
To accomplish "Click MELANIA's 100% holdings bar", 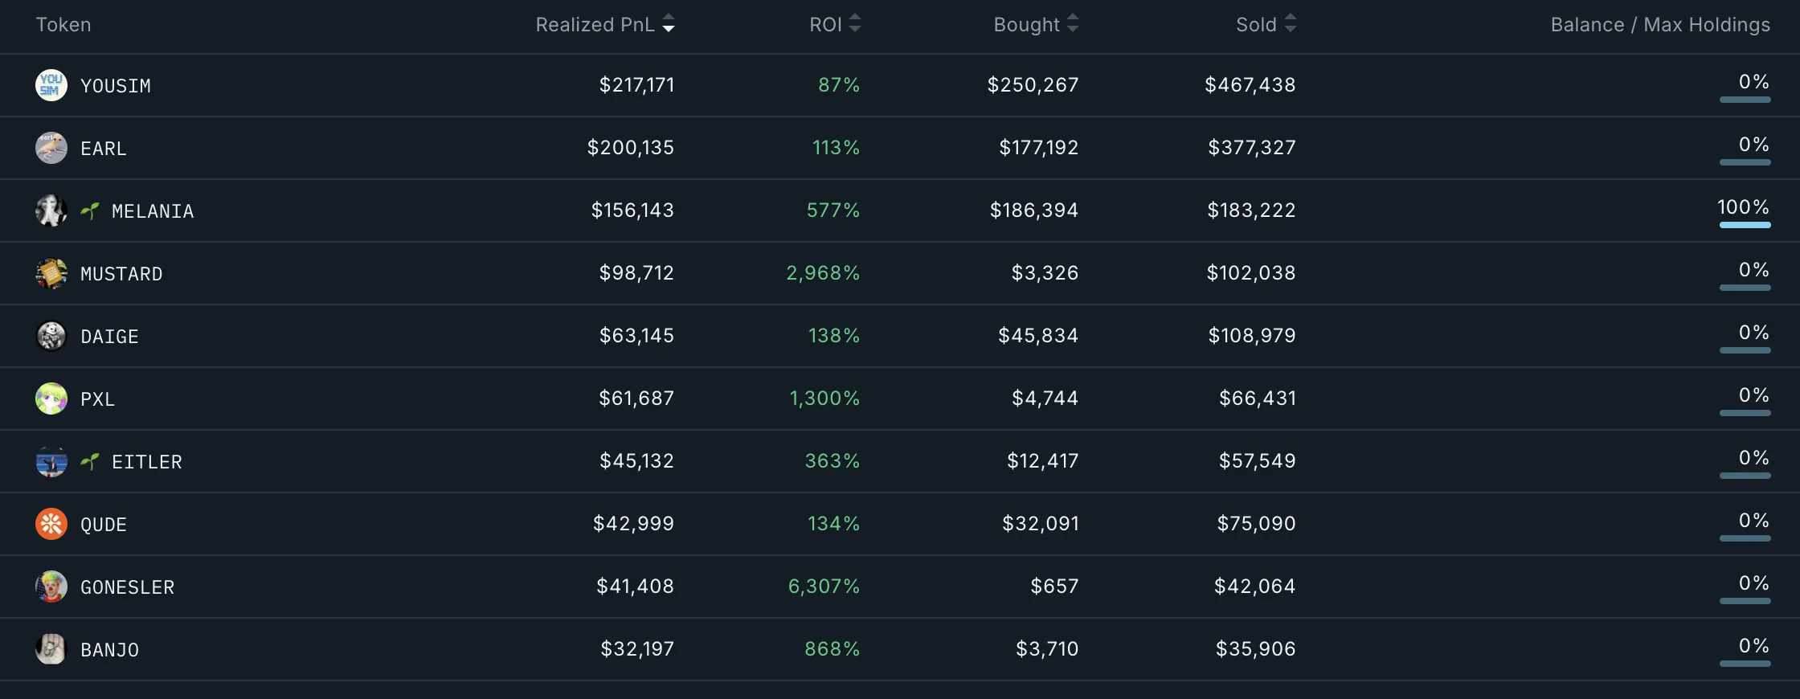I will pyautogui.click(x=1745, y=225).
